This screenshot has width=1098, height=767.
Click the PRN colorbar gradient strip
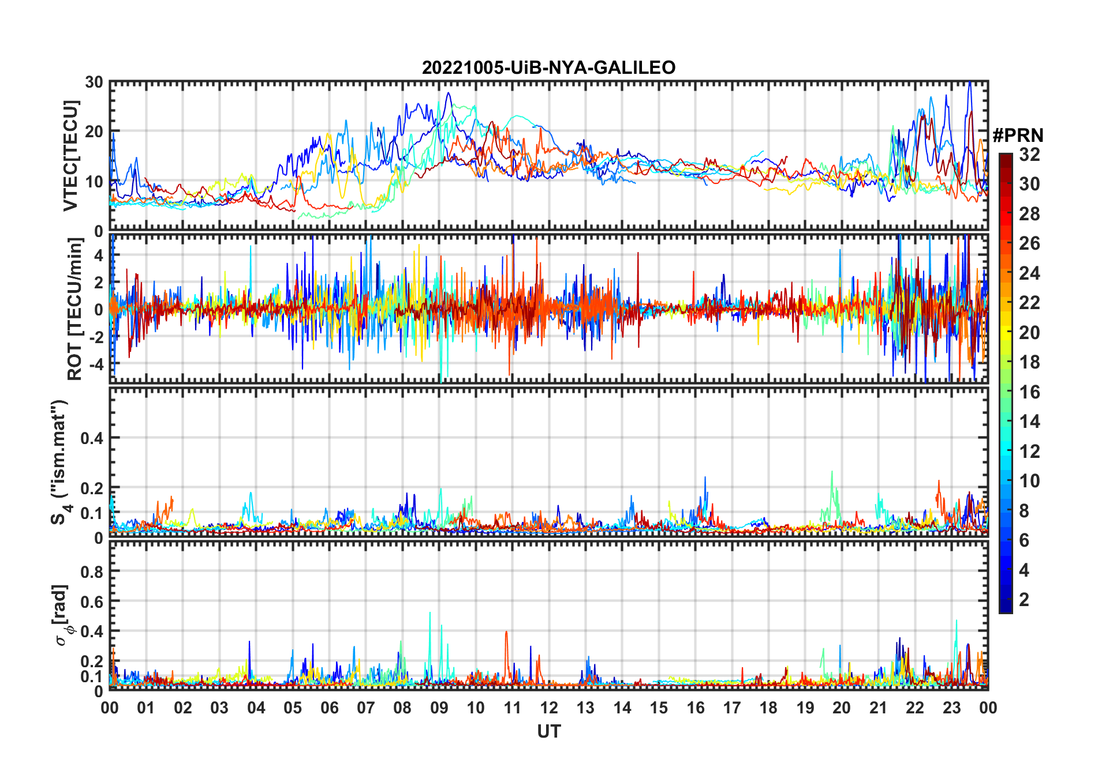pyautogui.click(x=1006, y=383)
